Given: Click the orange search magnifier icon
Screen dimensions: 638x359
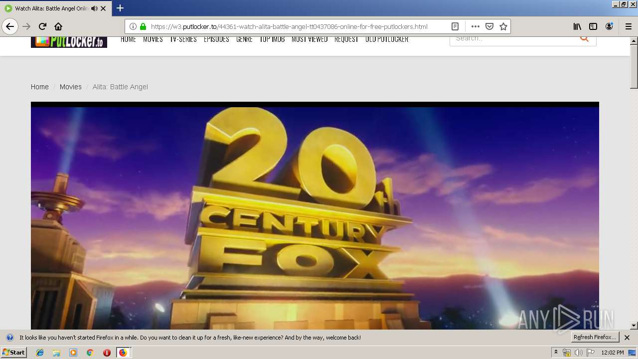Looking at the screenshot, I should tap(585, 39).
